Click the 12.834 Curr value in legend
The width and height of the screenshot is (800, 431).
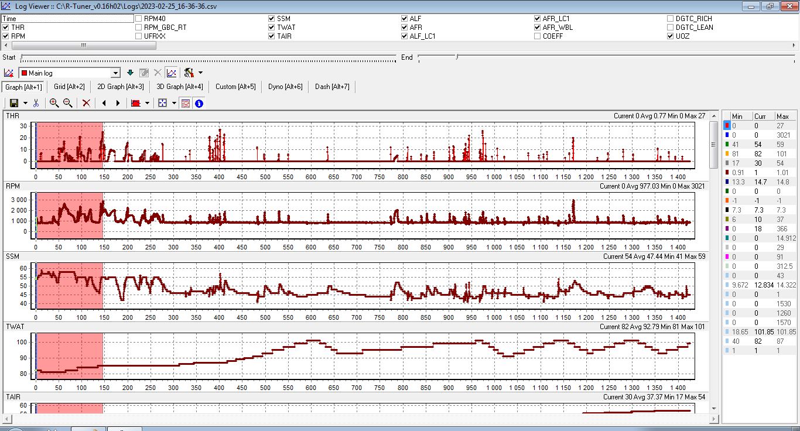764,285
